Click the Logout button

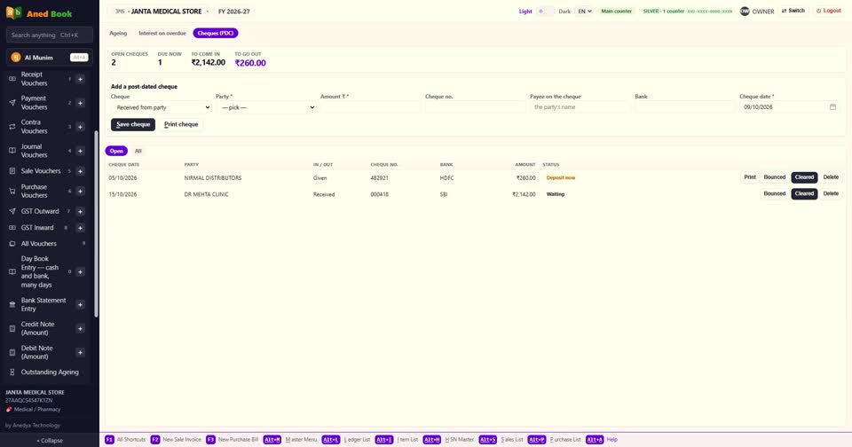[829, 11]
